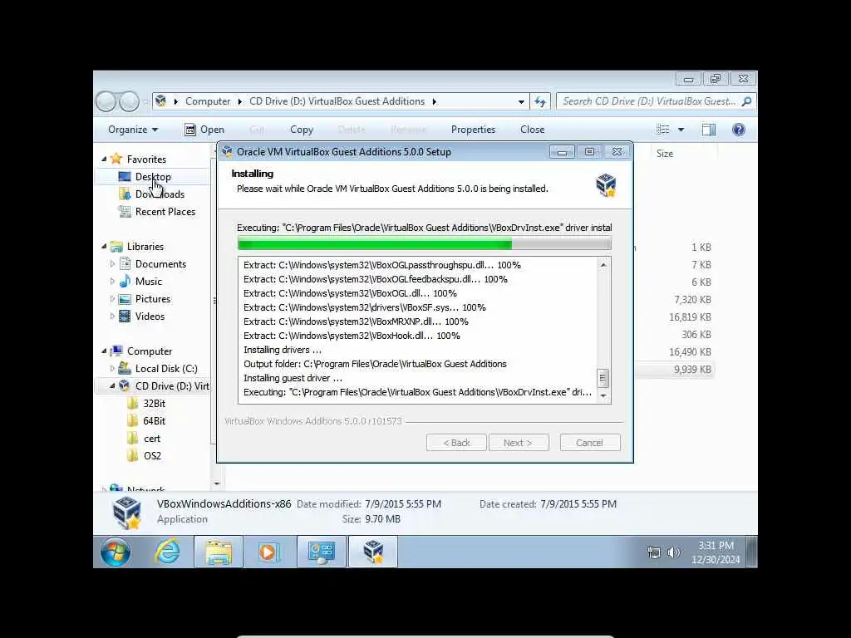Click Properties in Explorer toolbar

(473, 129)
